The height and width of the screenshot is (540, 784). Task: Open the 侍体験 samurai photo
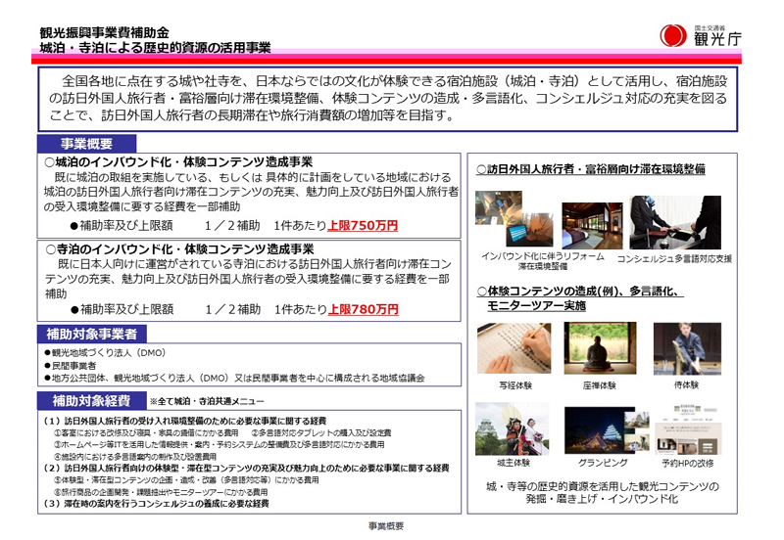[x=687, y=348]
